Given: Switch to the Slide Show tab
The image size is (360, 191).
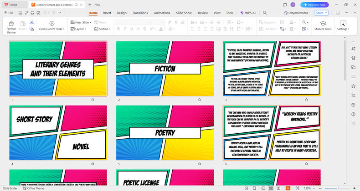Looking at the screenshot, I should tap(184, 13).
